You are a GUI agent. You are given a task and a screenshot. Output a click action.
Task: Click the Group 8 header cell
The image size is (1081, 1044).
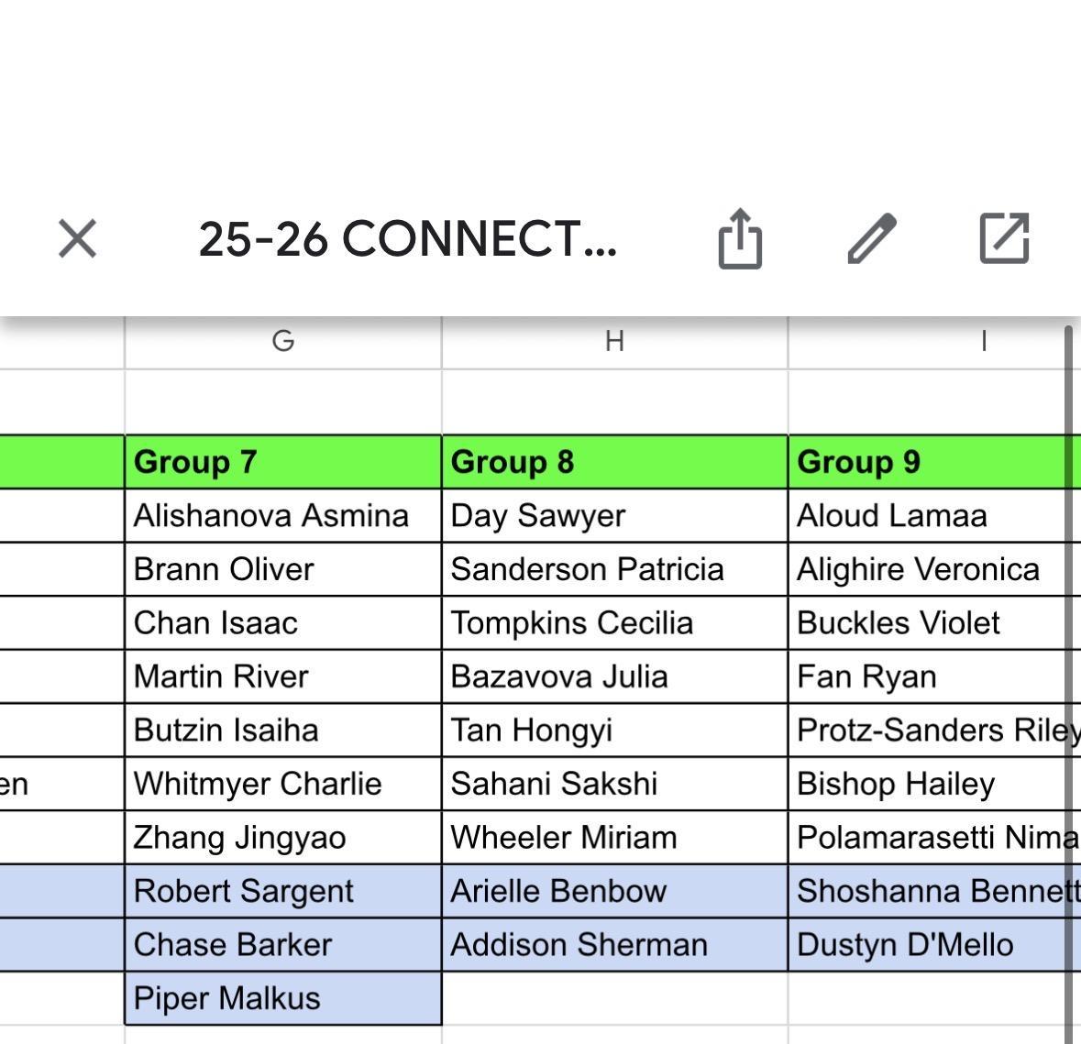coord(614,462)
